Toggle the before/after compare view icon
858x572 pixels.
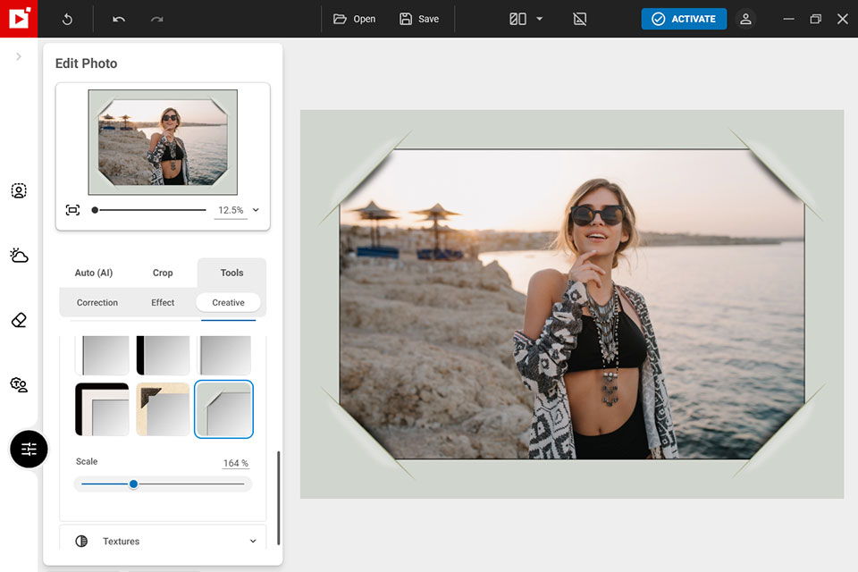tap(517, 19)
